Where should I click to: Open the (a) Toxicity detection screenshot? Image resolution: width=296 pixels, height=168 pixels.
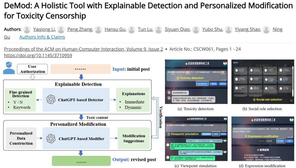pyautogui.click(x=196, y=82)
